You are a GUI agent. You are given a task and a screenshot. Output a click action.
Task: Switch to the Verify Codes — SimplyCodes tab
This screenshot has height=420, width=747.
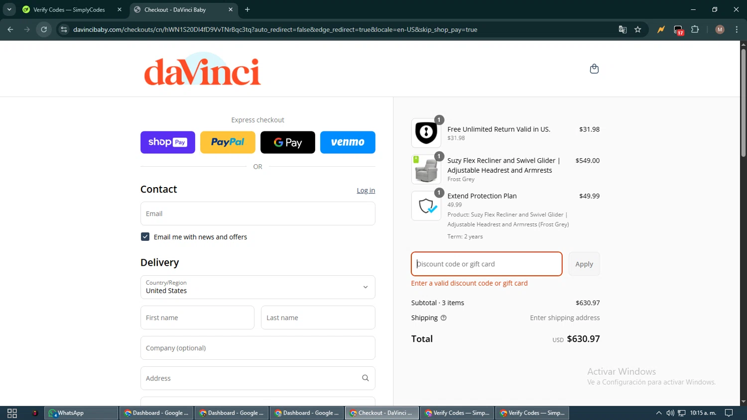(70, 9)
